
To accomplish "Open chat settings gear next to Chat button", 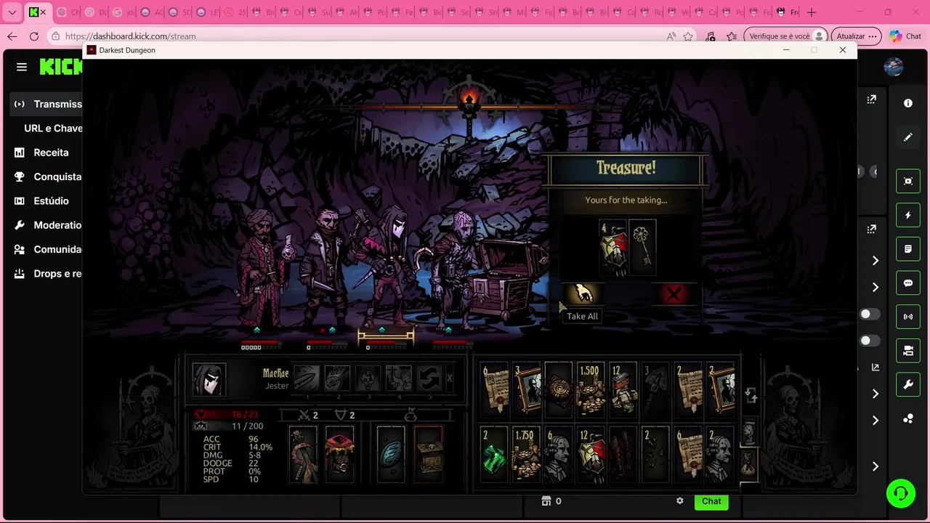I will [680, 501].
